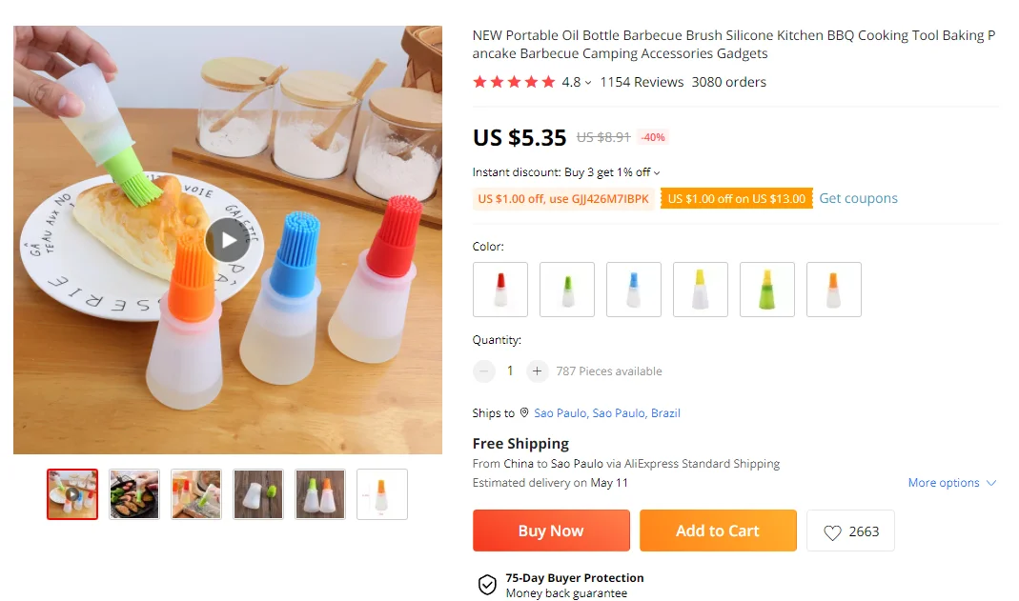Expand the 4.8 rating dropdown

coord(588,83)
